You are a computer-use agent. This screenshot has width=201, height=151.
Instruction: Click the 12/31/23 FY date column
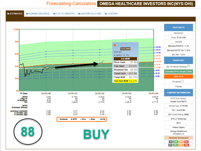coord(126,94)
